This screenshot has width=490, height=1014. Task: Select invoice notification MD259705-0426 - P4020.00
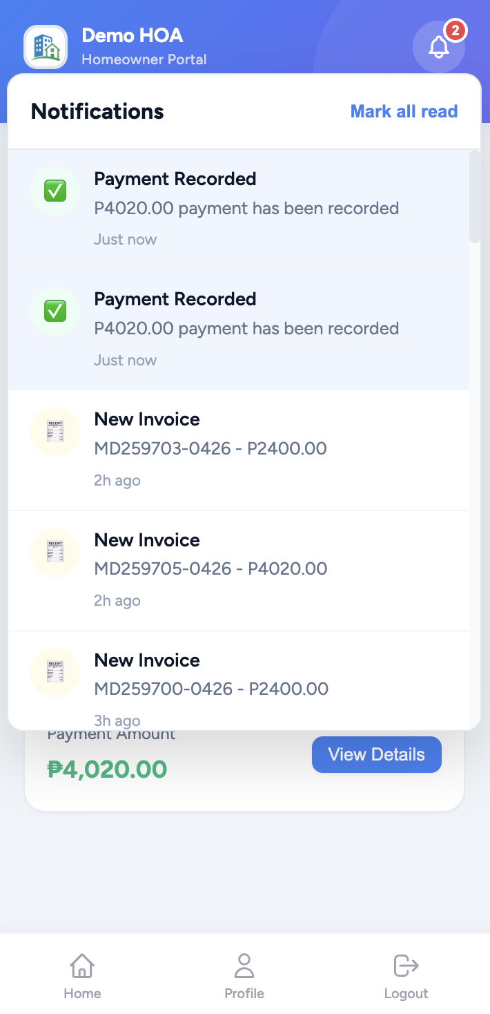210,568
